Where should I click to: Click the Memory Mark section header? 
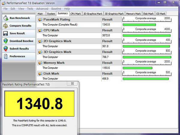tap(79, 63)
